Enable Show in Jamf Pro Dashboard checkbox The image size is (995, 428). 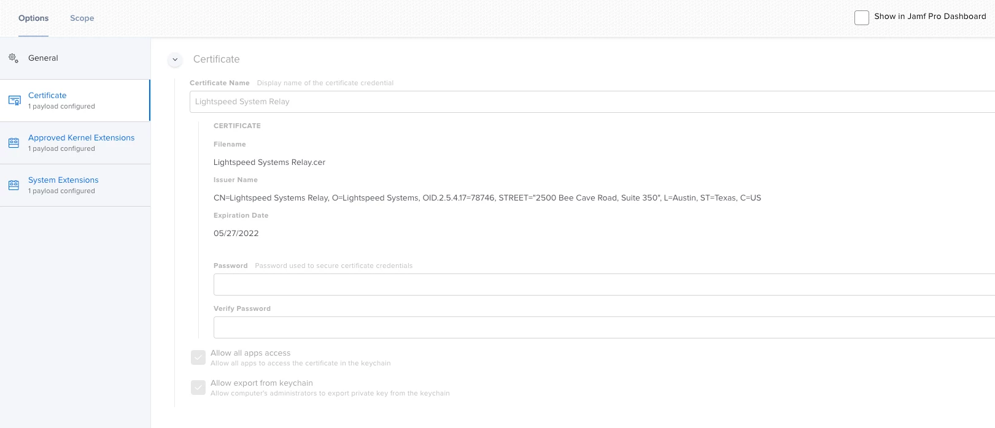click(862, 17)
